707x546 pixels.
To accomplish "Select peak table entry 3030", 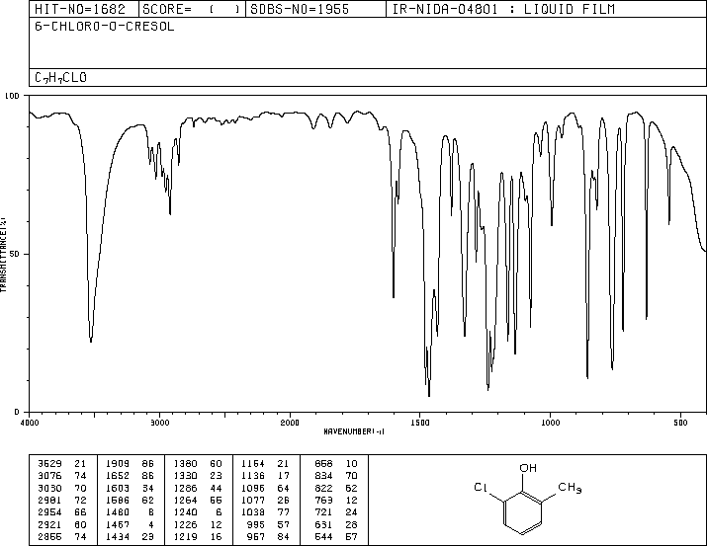I will point(49,488).
